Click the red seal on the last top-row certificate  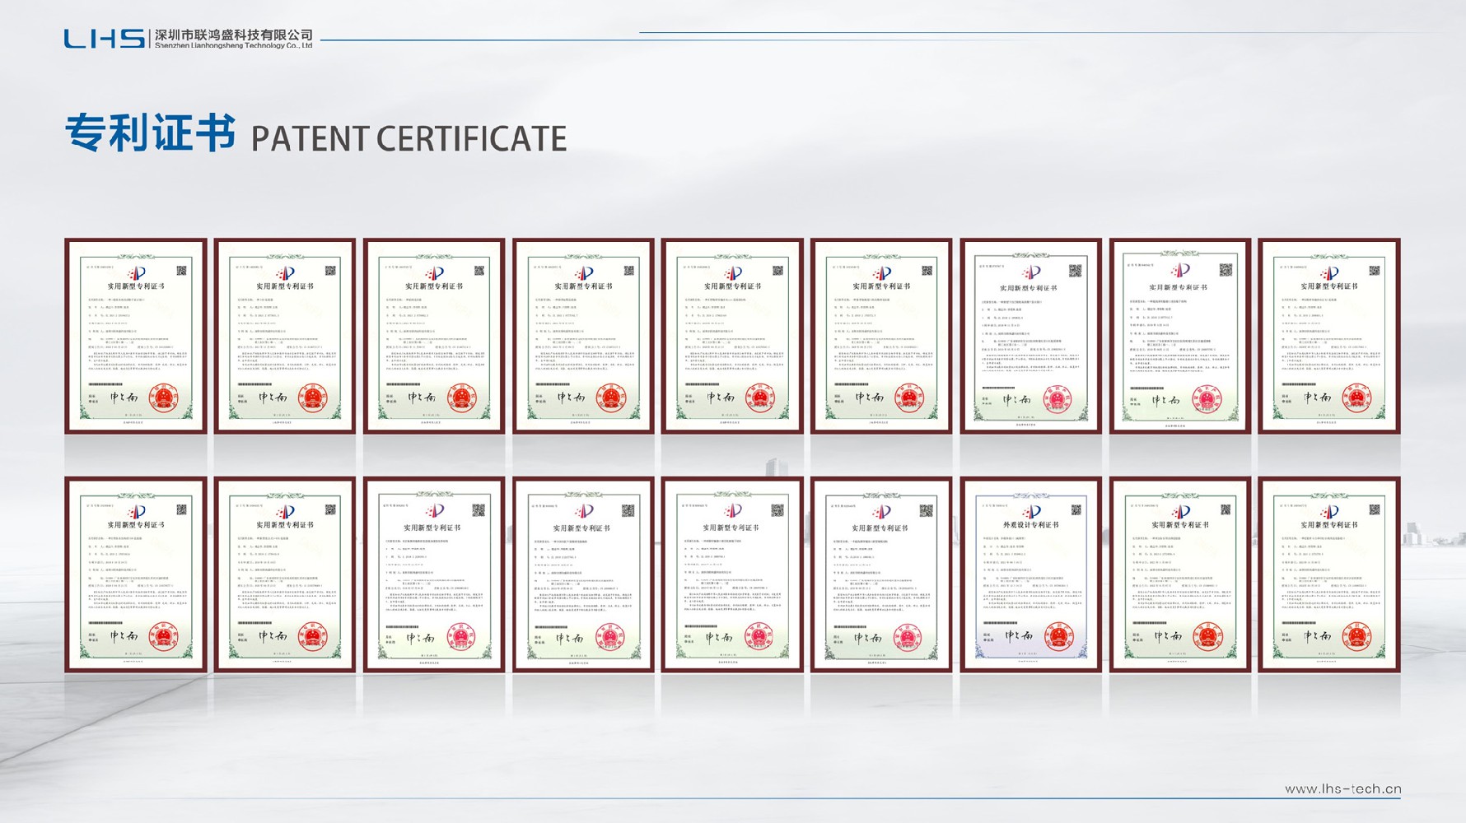[x=1356, y=398]
